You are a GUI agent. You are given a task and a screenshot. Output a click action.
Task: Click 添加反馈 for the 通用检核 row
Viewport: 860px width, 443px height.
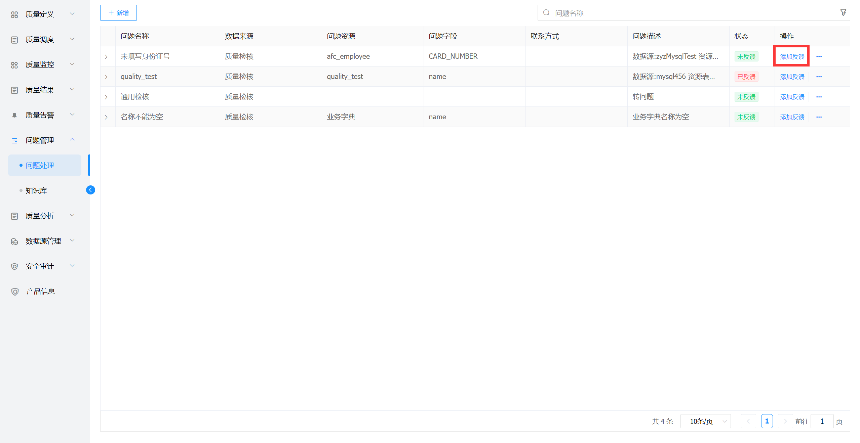point(792,97)
